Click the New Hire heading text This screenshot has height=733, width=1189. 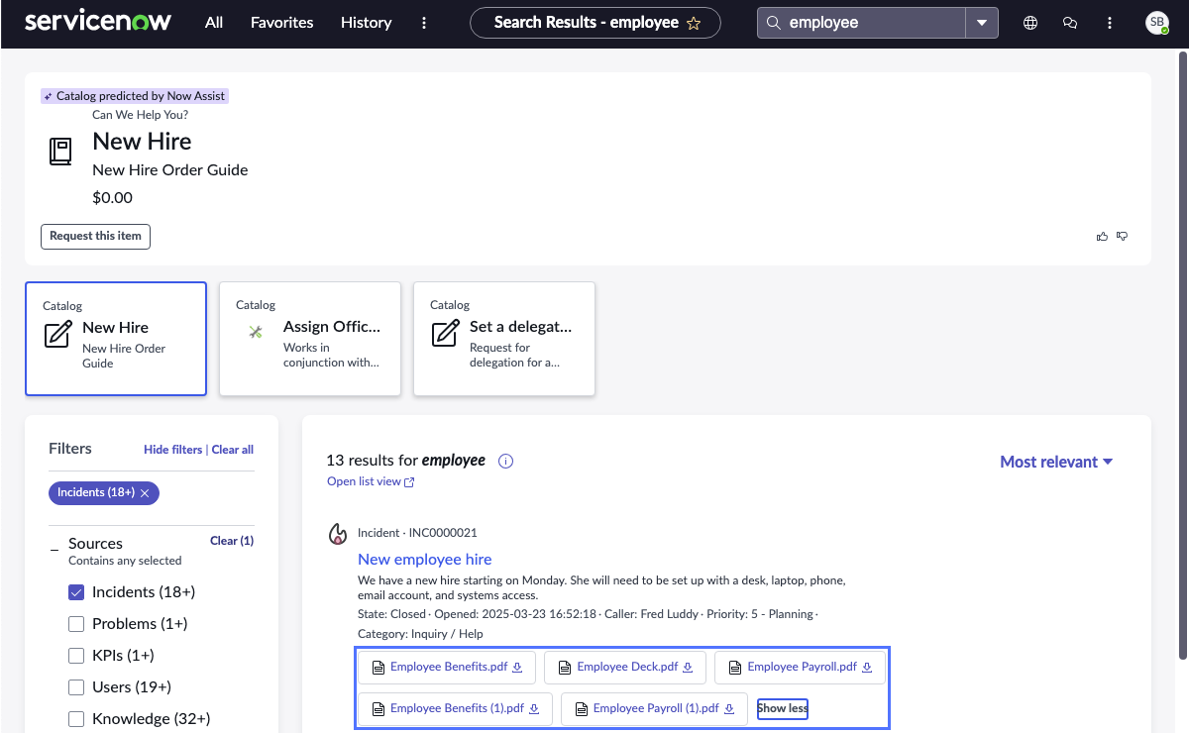click(x=142, y=142)
